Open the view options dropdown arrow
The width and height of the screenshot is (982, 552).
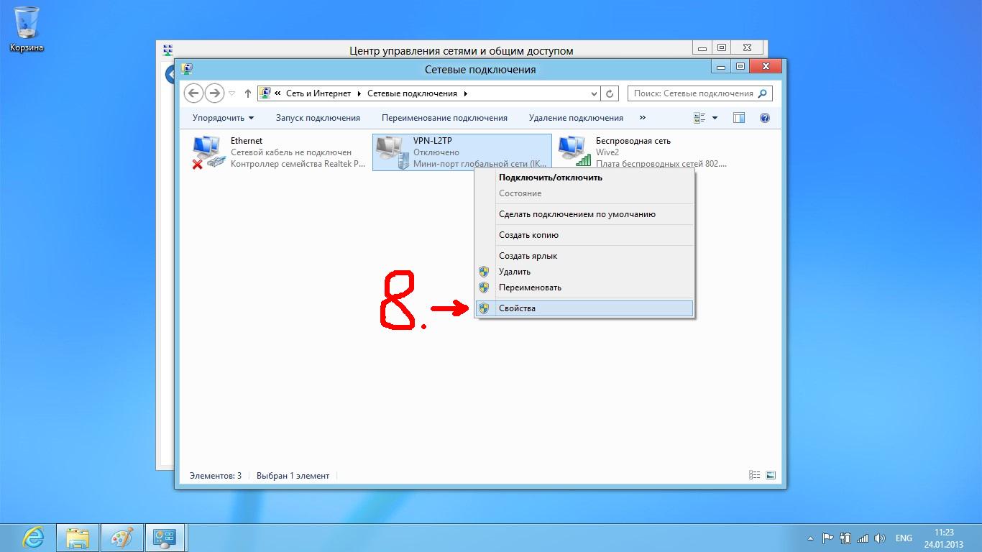coord(715,118)
